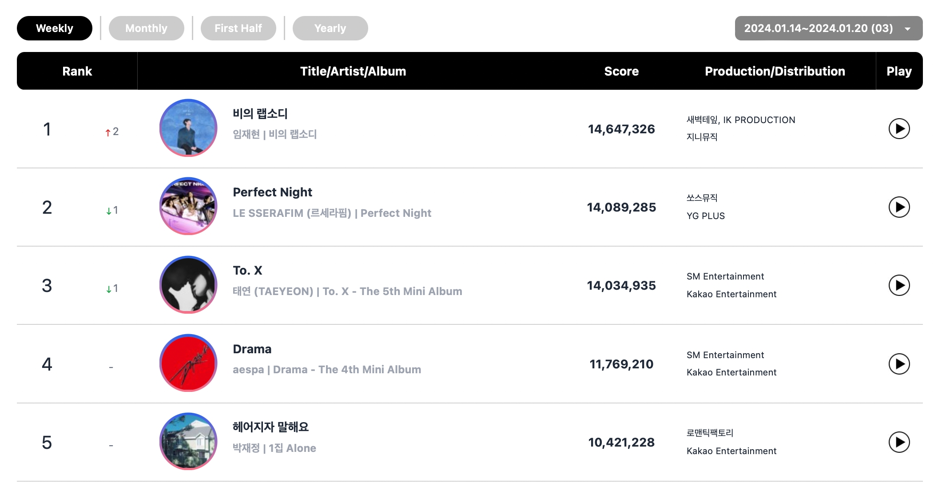
Task: Open the week date range dropdown
Action: pos(828,28)
